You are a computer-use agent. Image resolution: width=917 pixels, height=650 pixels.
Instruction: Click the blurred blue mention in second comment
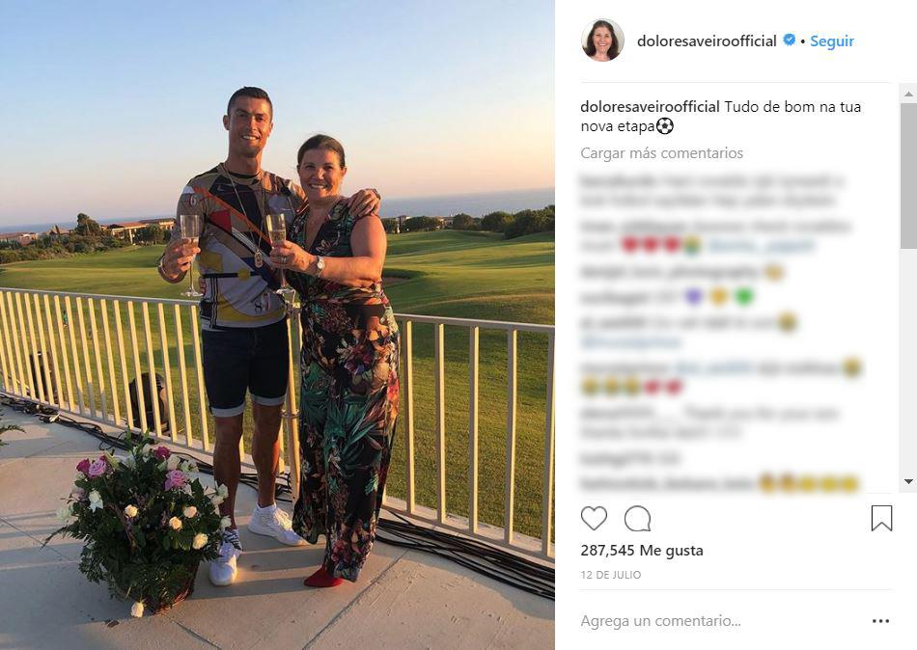(x=760, y=246)
